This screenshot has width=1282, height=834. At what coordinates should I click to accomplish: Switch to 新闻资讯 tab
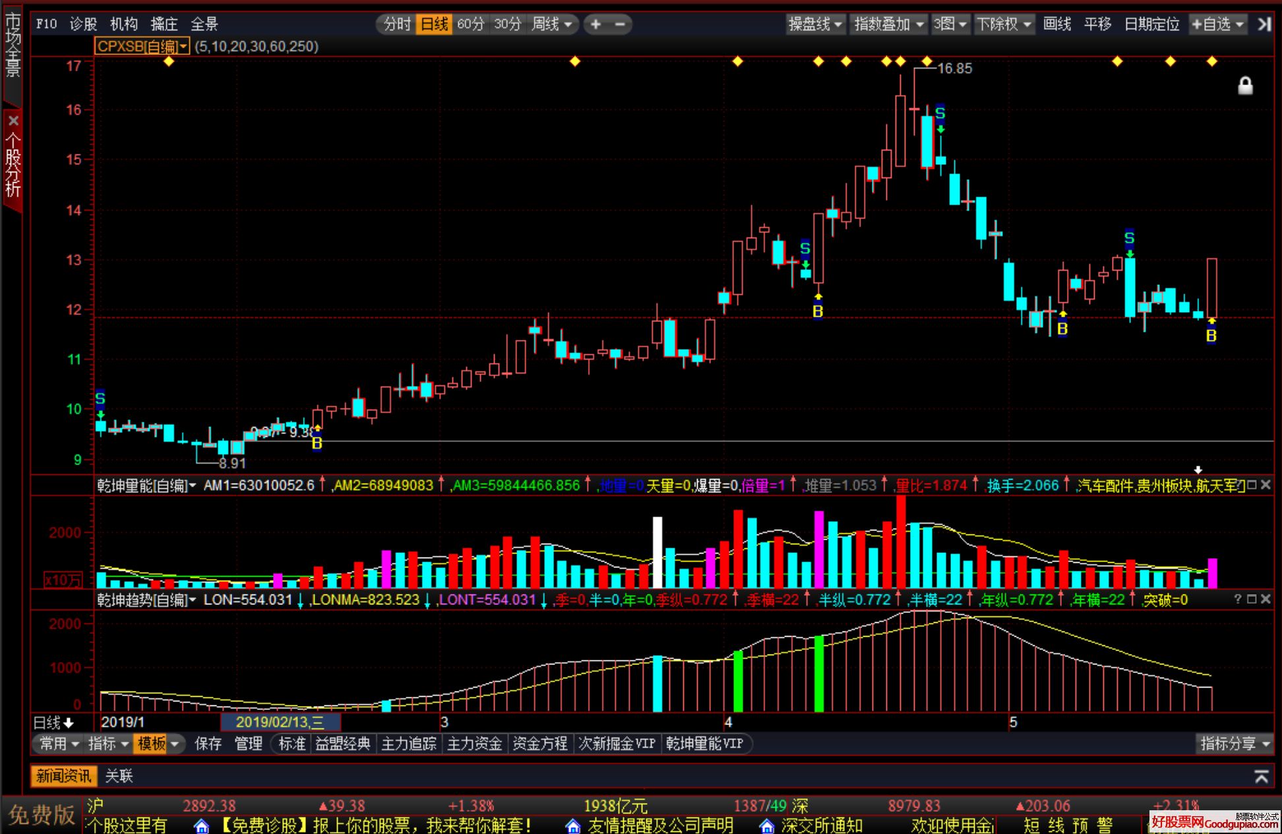64,776
